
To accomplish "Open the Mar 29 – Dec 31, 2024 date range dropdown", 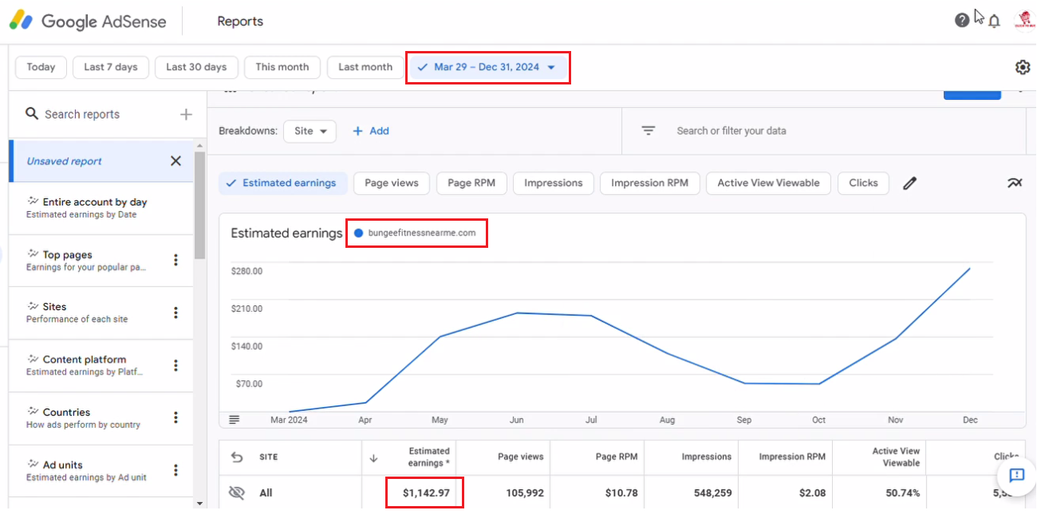I will (x=488, y=67).
